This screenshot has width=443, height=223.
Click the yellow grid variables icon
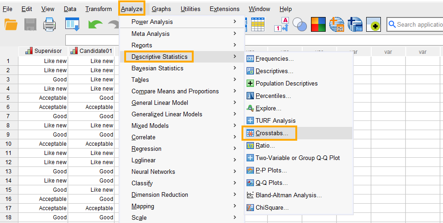(258, 24)
